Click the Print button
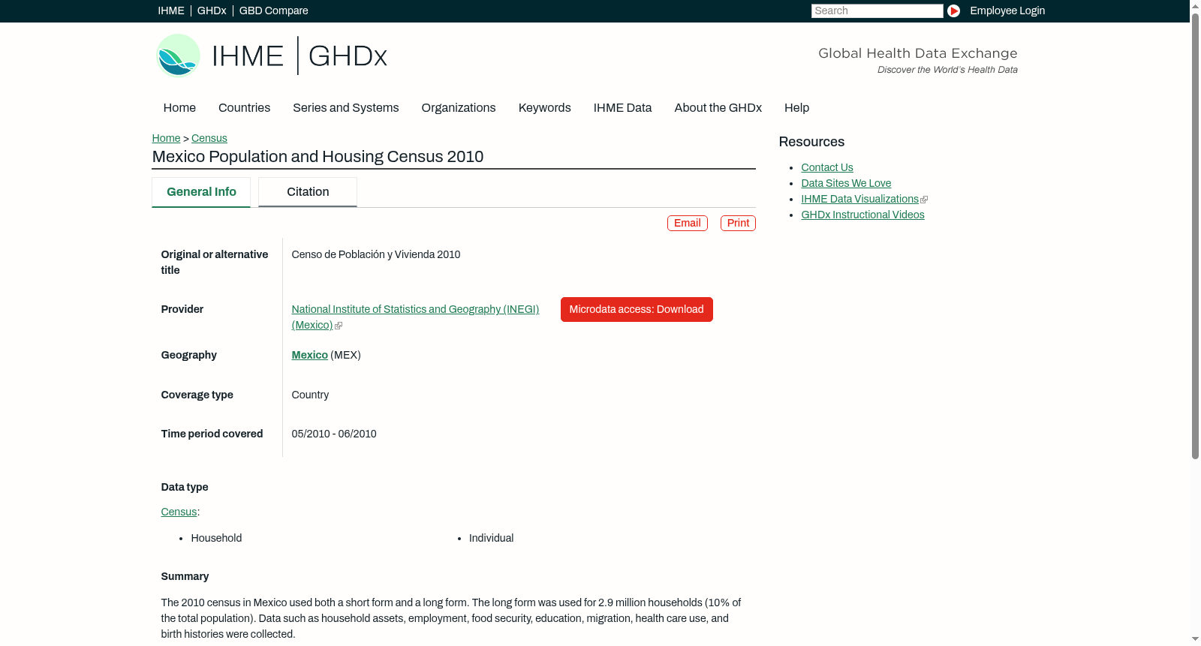This screenshot has width=1201, height=646. (x=738, y=223)
